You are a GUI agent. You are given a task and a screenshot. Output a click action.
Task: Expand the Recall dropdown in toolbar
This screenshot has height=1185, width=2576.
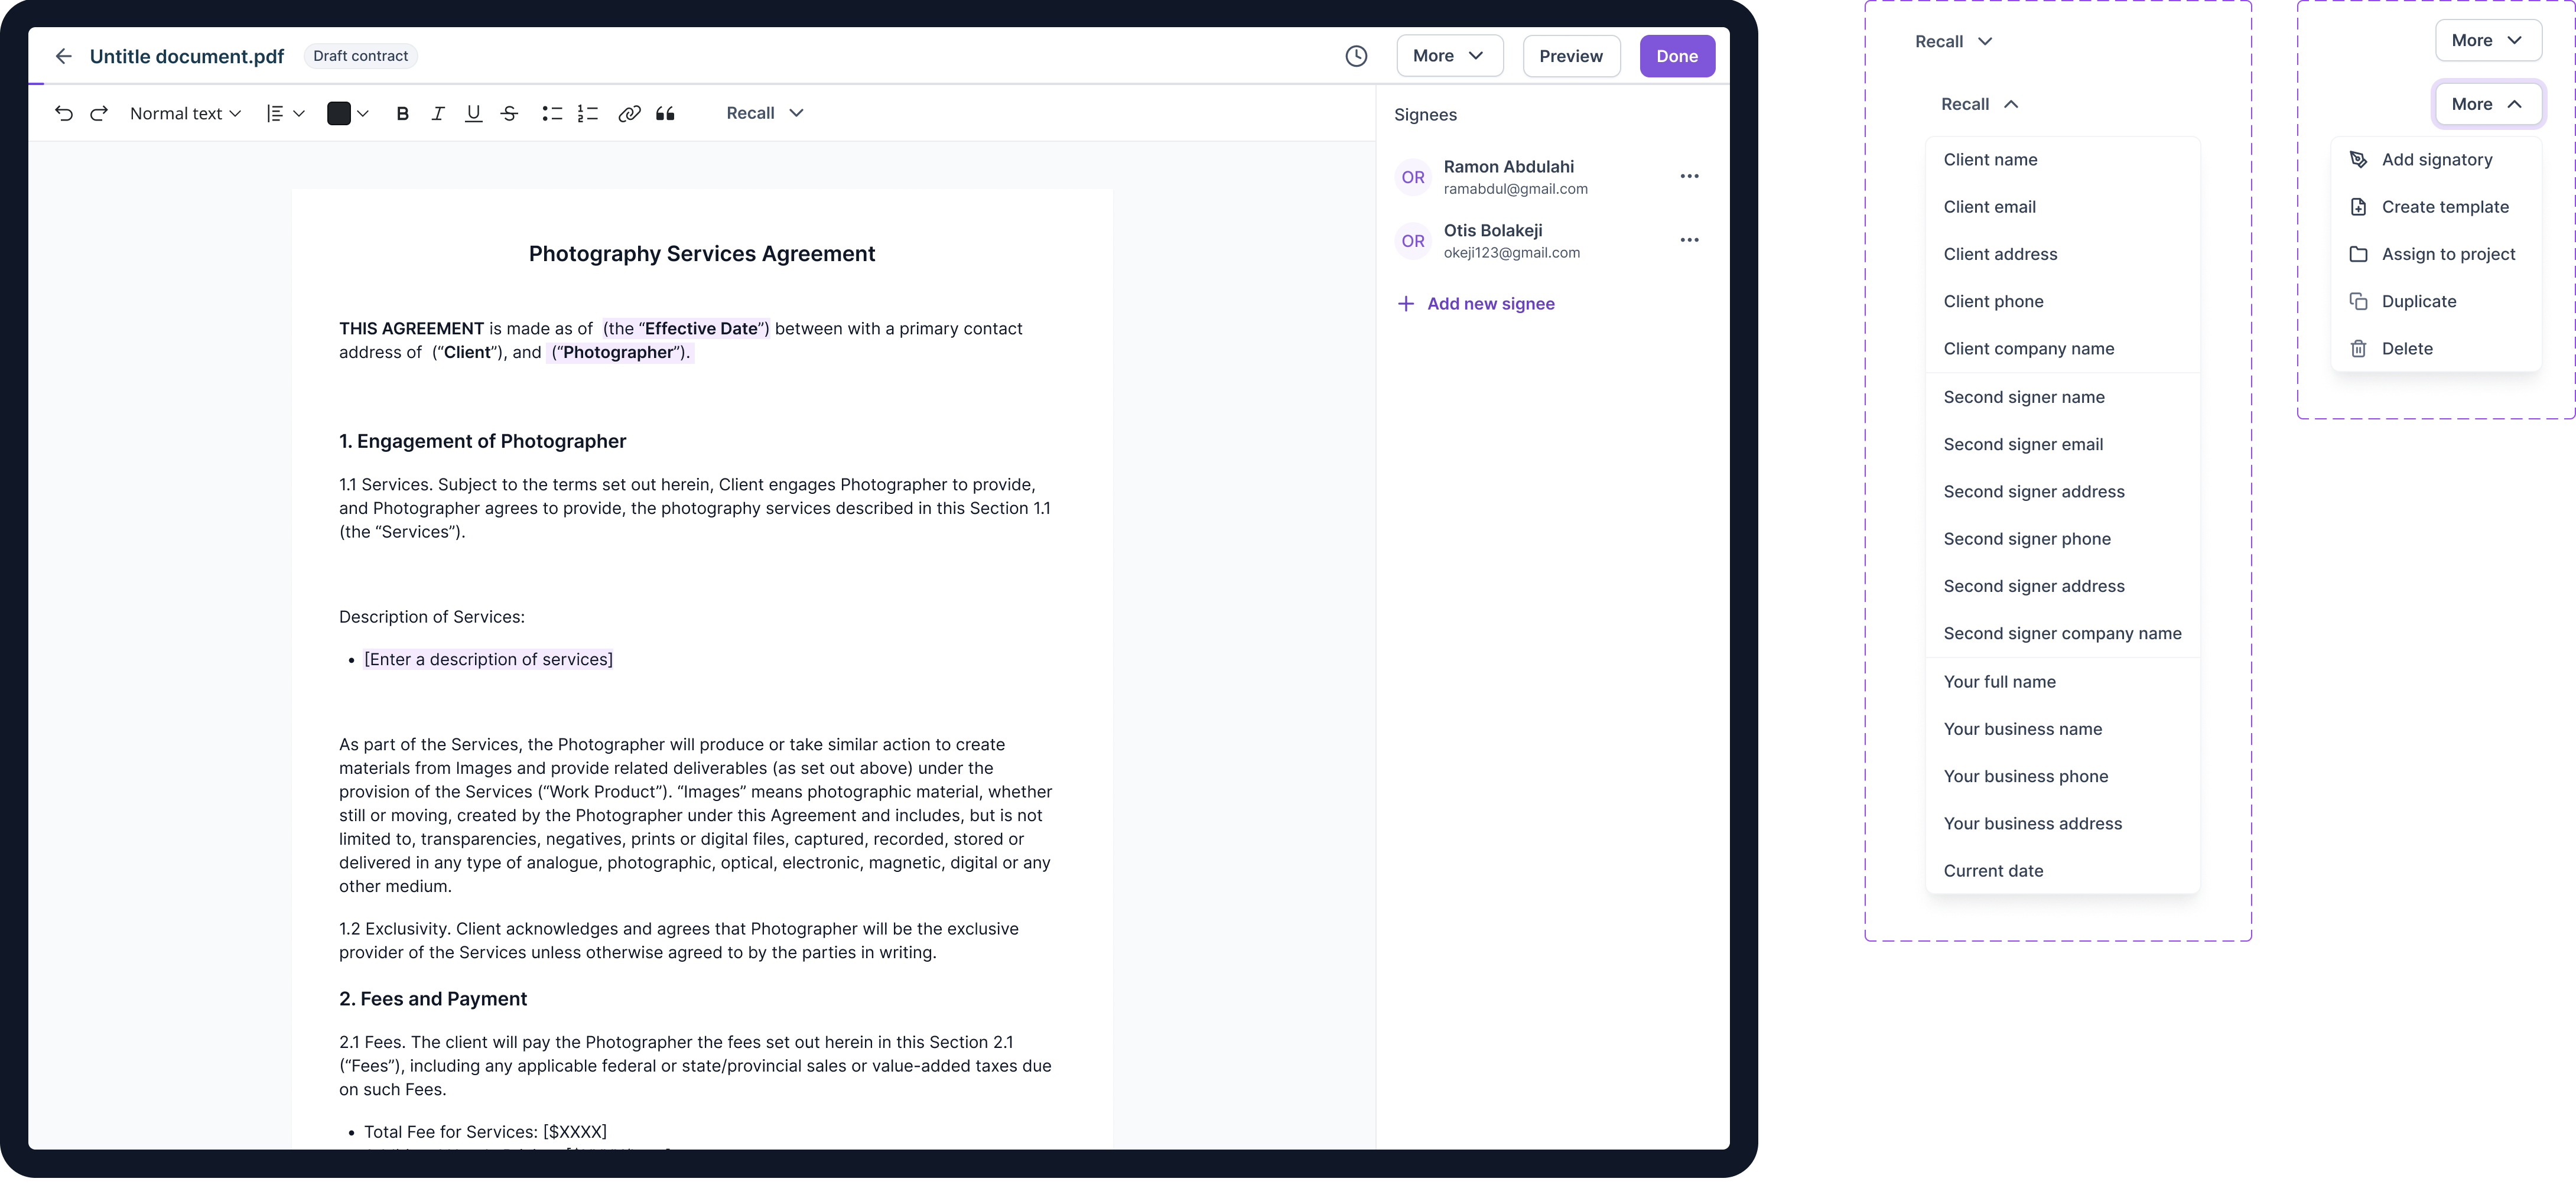point(764,113)
